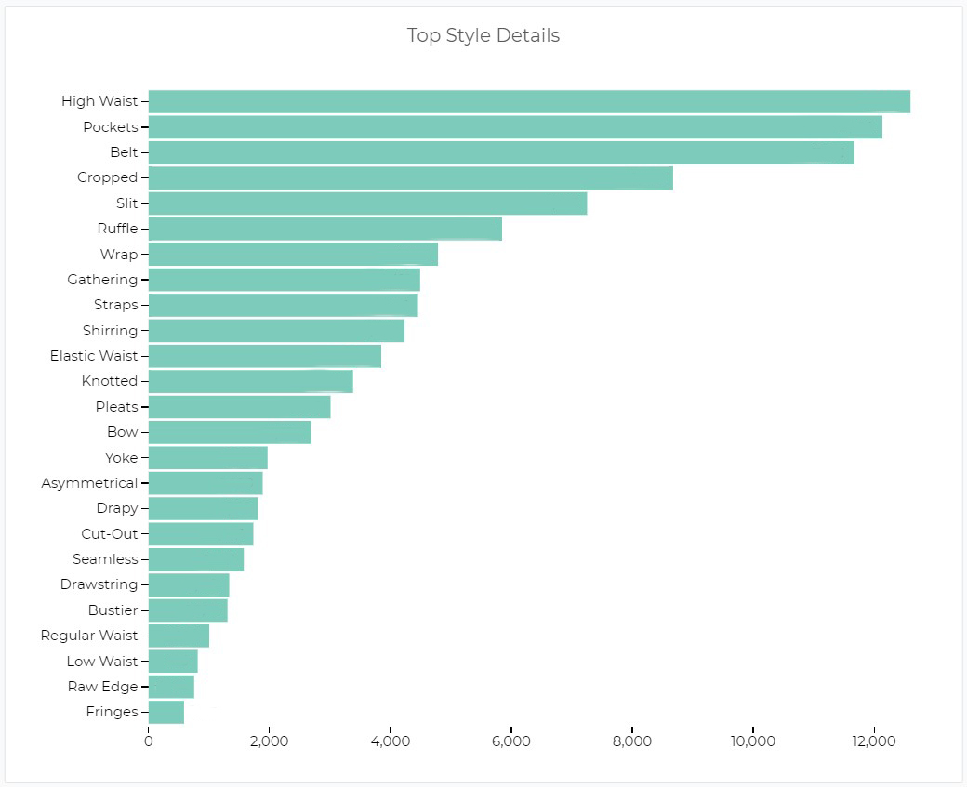Screen dimensions: 967x787
Task: Click the High Waist bar
Action: click(x=528, y=101)
